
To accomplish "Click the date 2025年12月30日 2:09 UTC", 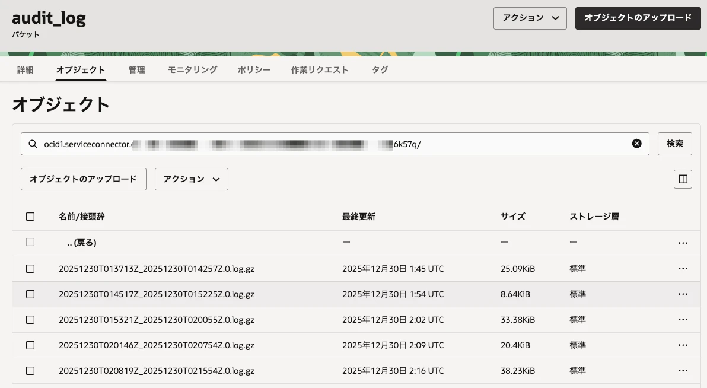I will pyautogui.click(x=393, y=345).
